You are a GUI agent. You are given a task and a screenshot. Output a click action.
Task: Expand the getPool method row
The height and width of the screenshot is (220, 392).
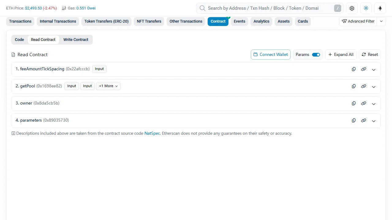click(x=374, y=86)
